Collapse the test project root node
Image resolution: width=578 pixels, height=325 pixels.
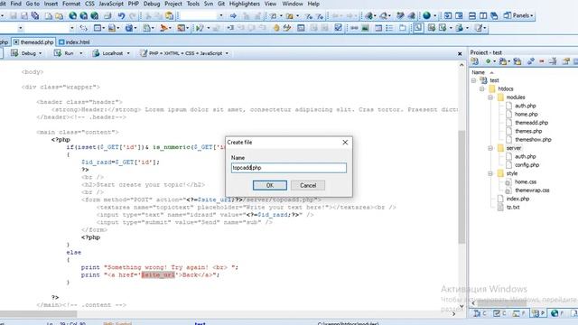(473, 80)
